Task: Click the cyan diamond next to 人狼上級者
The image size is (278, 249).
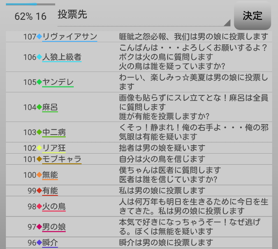Action: pyautogui.click(x=39, y=57)
